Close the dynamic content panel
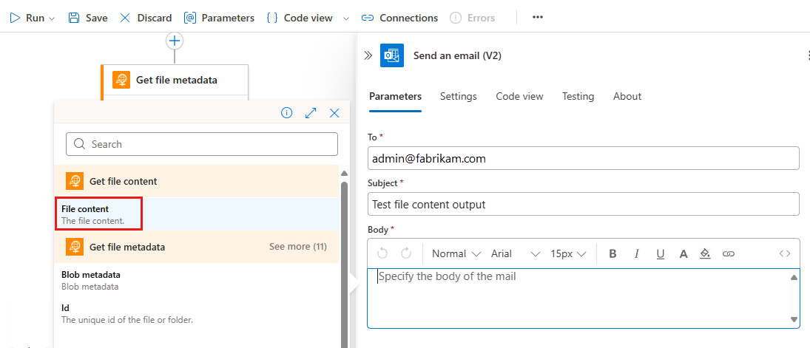The width and height of the screenshot is (810, 348). point(334,112)
